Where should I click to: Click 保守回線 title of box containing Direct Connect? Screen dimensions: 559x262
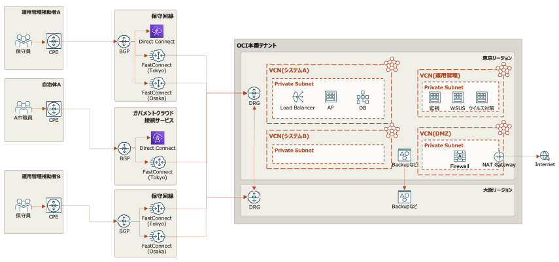(x=163, y=16)
